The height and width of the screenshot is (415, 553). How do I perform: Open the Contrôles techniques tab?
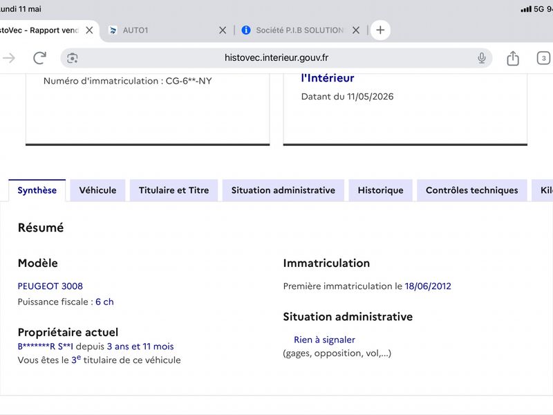pyautogui.click(x=472, y=190)
